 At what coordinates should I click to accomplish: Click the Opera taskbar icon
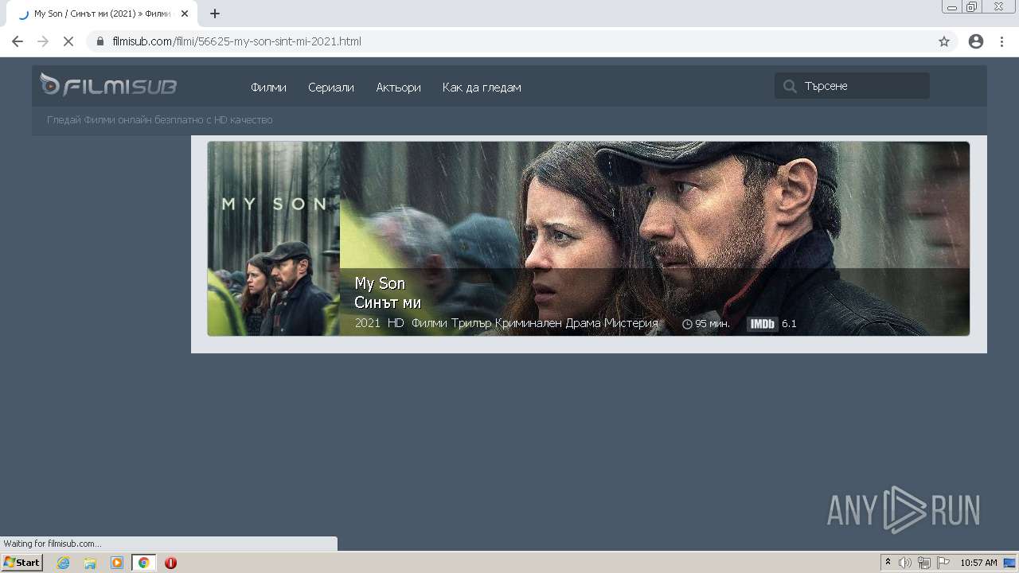pyautogui.click(x=170, y=563)
